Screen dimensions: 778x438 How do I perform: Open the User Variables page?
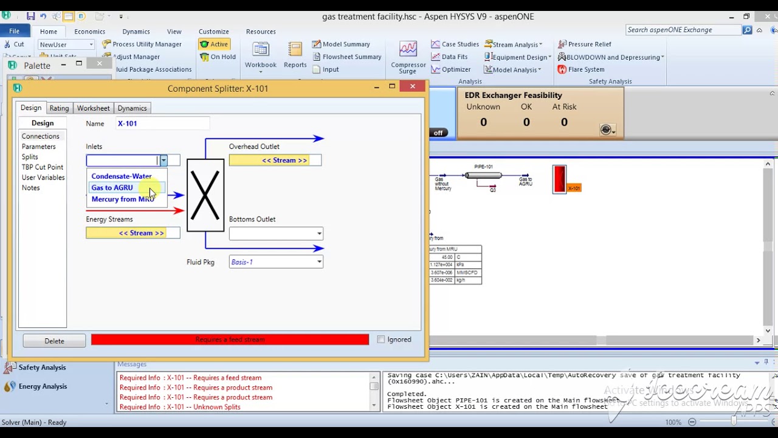click(x=43, y=178)
